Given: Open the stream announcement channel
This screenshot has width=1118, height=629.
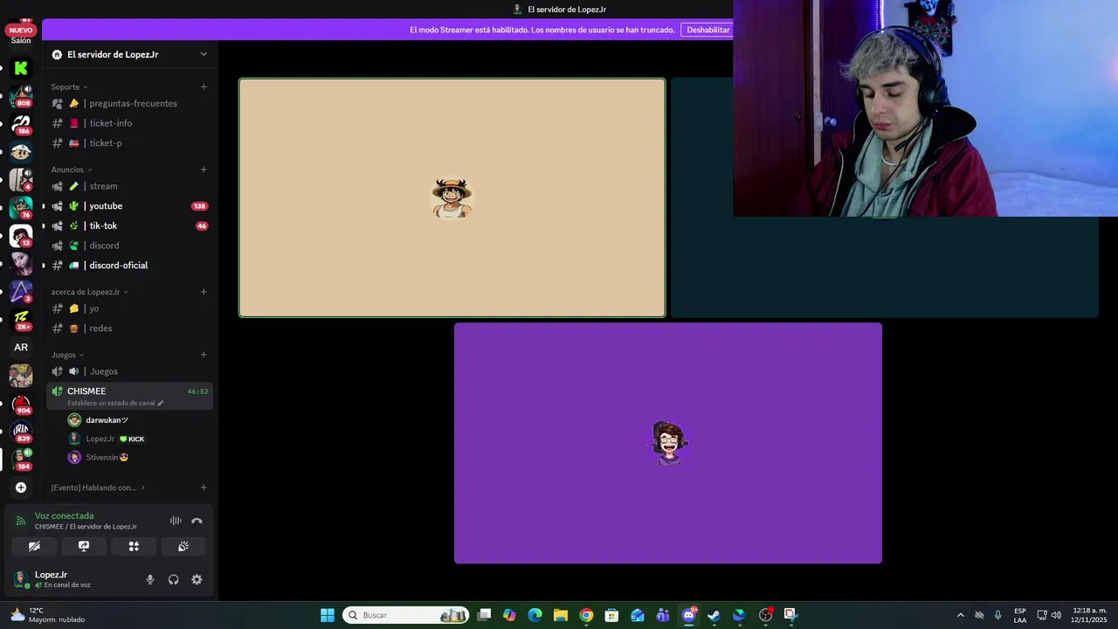Looking at the screenshot, I should click(129, 186).
